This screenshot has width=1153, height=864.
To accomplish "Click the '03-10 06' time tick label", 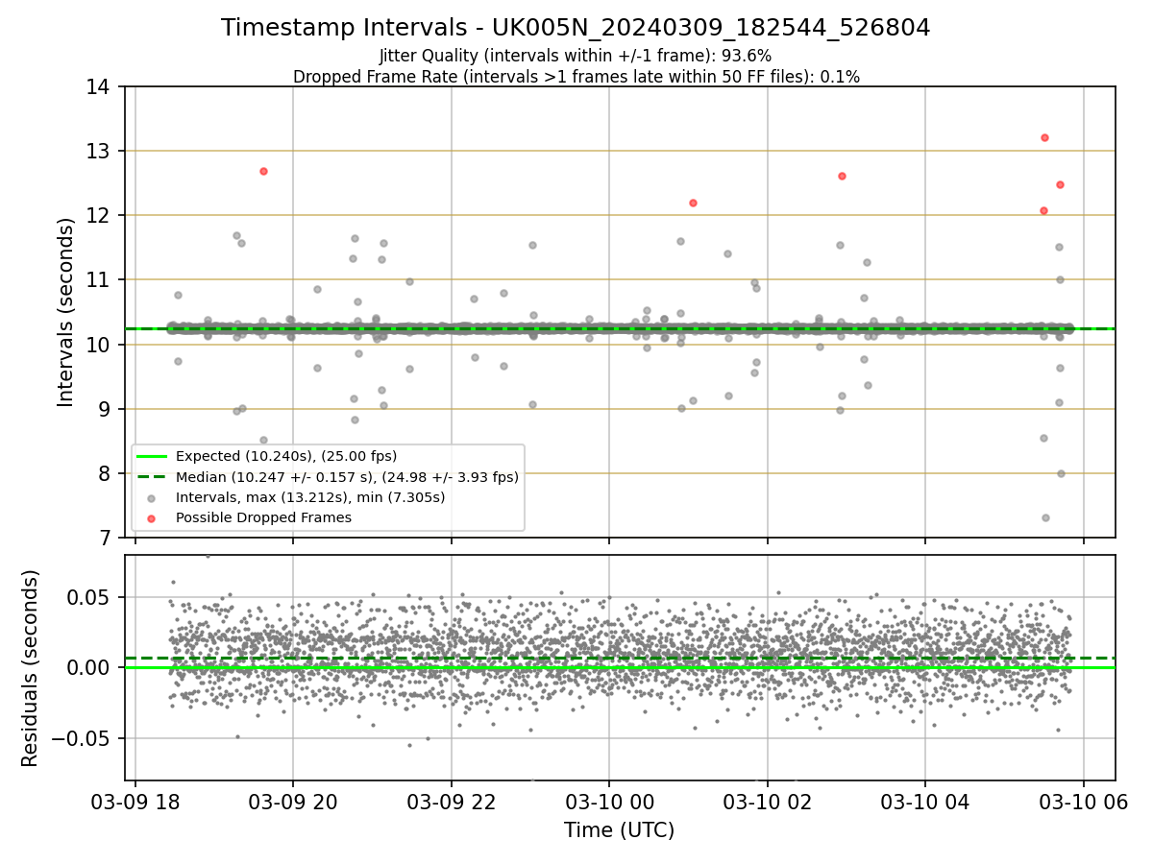I will point(1084,801).
